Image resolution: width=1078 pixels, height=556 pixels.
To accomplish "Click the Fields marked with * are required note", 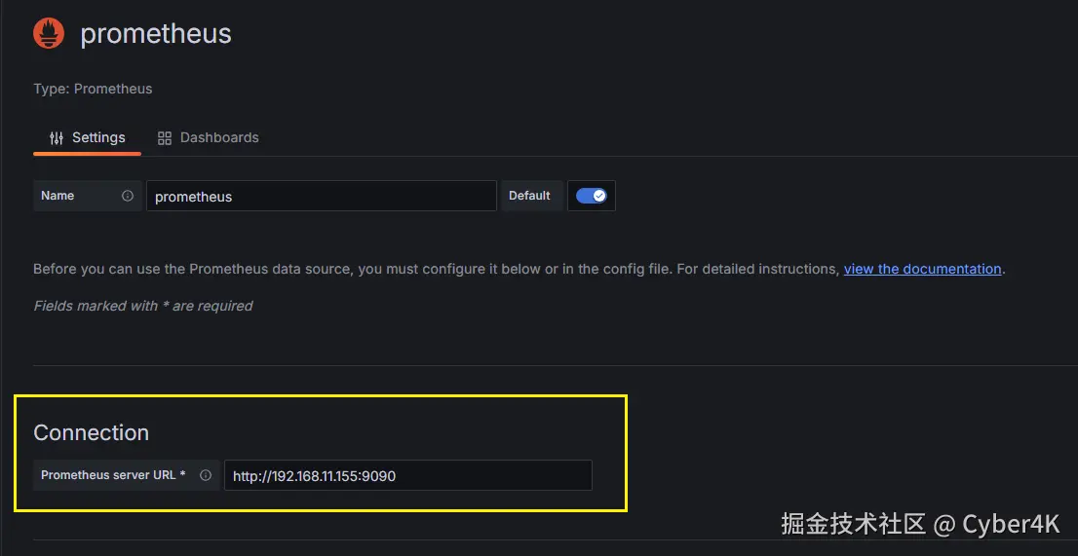I will pos(143,306).
